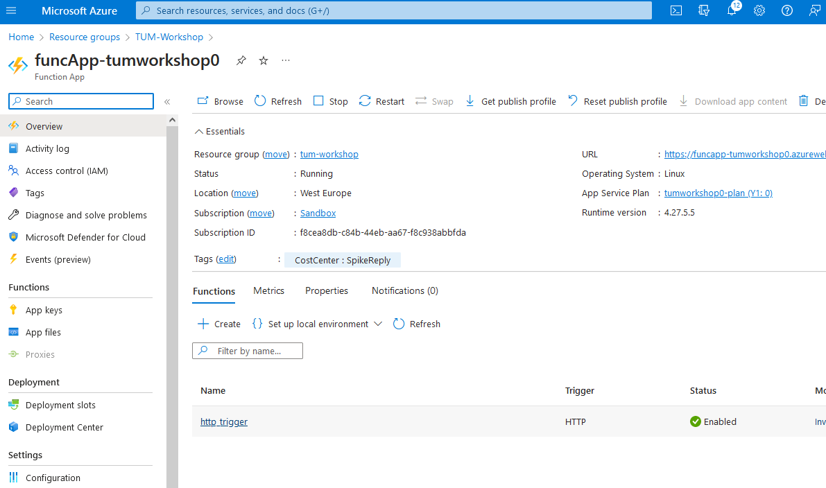Stop the function app

(330, 101)
